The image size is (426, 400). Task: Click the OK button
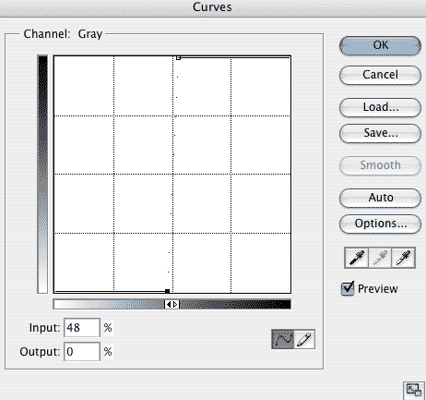(380, 45)
